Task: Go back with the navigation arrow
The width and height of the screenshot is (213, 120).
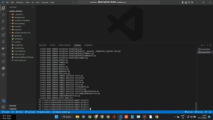Action: pos(73,2)
